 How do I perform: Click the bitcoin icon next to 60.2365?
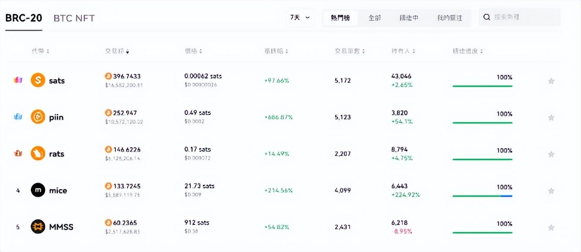coord(108,223)
